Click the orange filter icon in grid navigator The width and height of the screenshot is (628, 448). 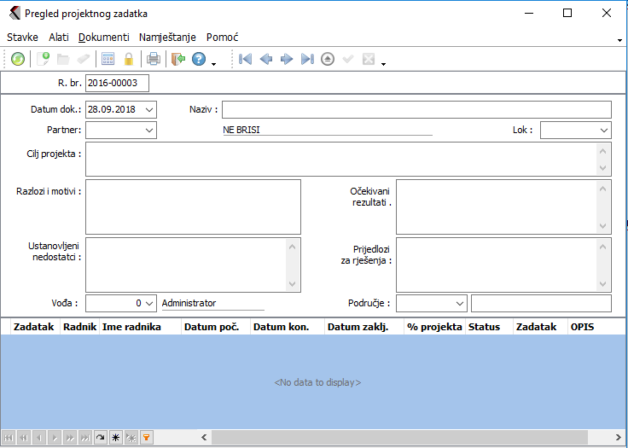[147, 438]
